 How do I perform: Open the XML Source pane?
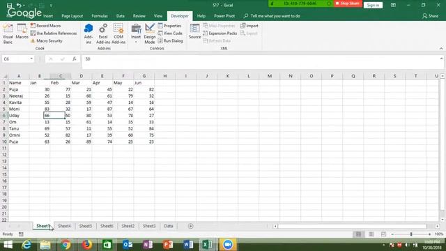point(195,31)
